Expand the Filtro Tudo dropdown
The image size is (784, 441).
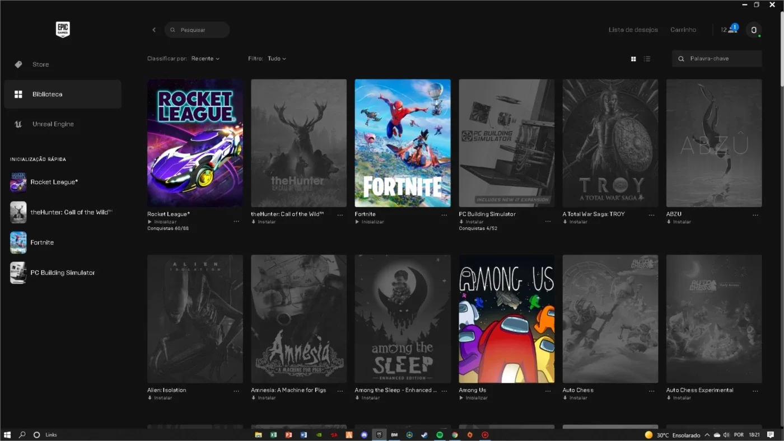pyautogui.click(x=277, y=59)
